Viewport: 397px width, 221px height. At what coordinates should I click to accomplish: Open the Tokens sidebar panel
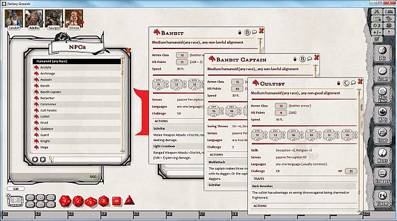point(382,199)
